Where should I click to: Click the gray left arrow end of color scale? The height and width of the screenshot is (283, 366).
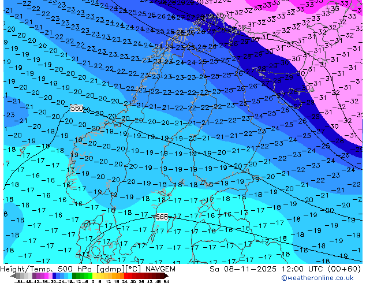(x=13, y=275)
